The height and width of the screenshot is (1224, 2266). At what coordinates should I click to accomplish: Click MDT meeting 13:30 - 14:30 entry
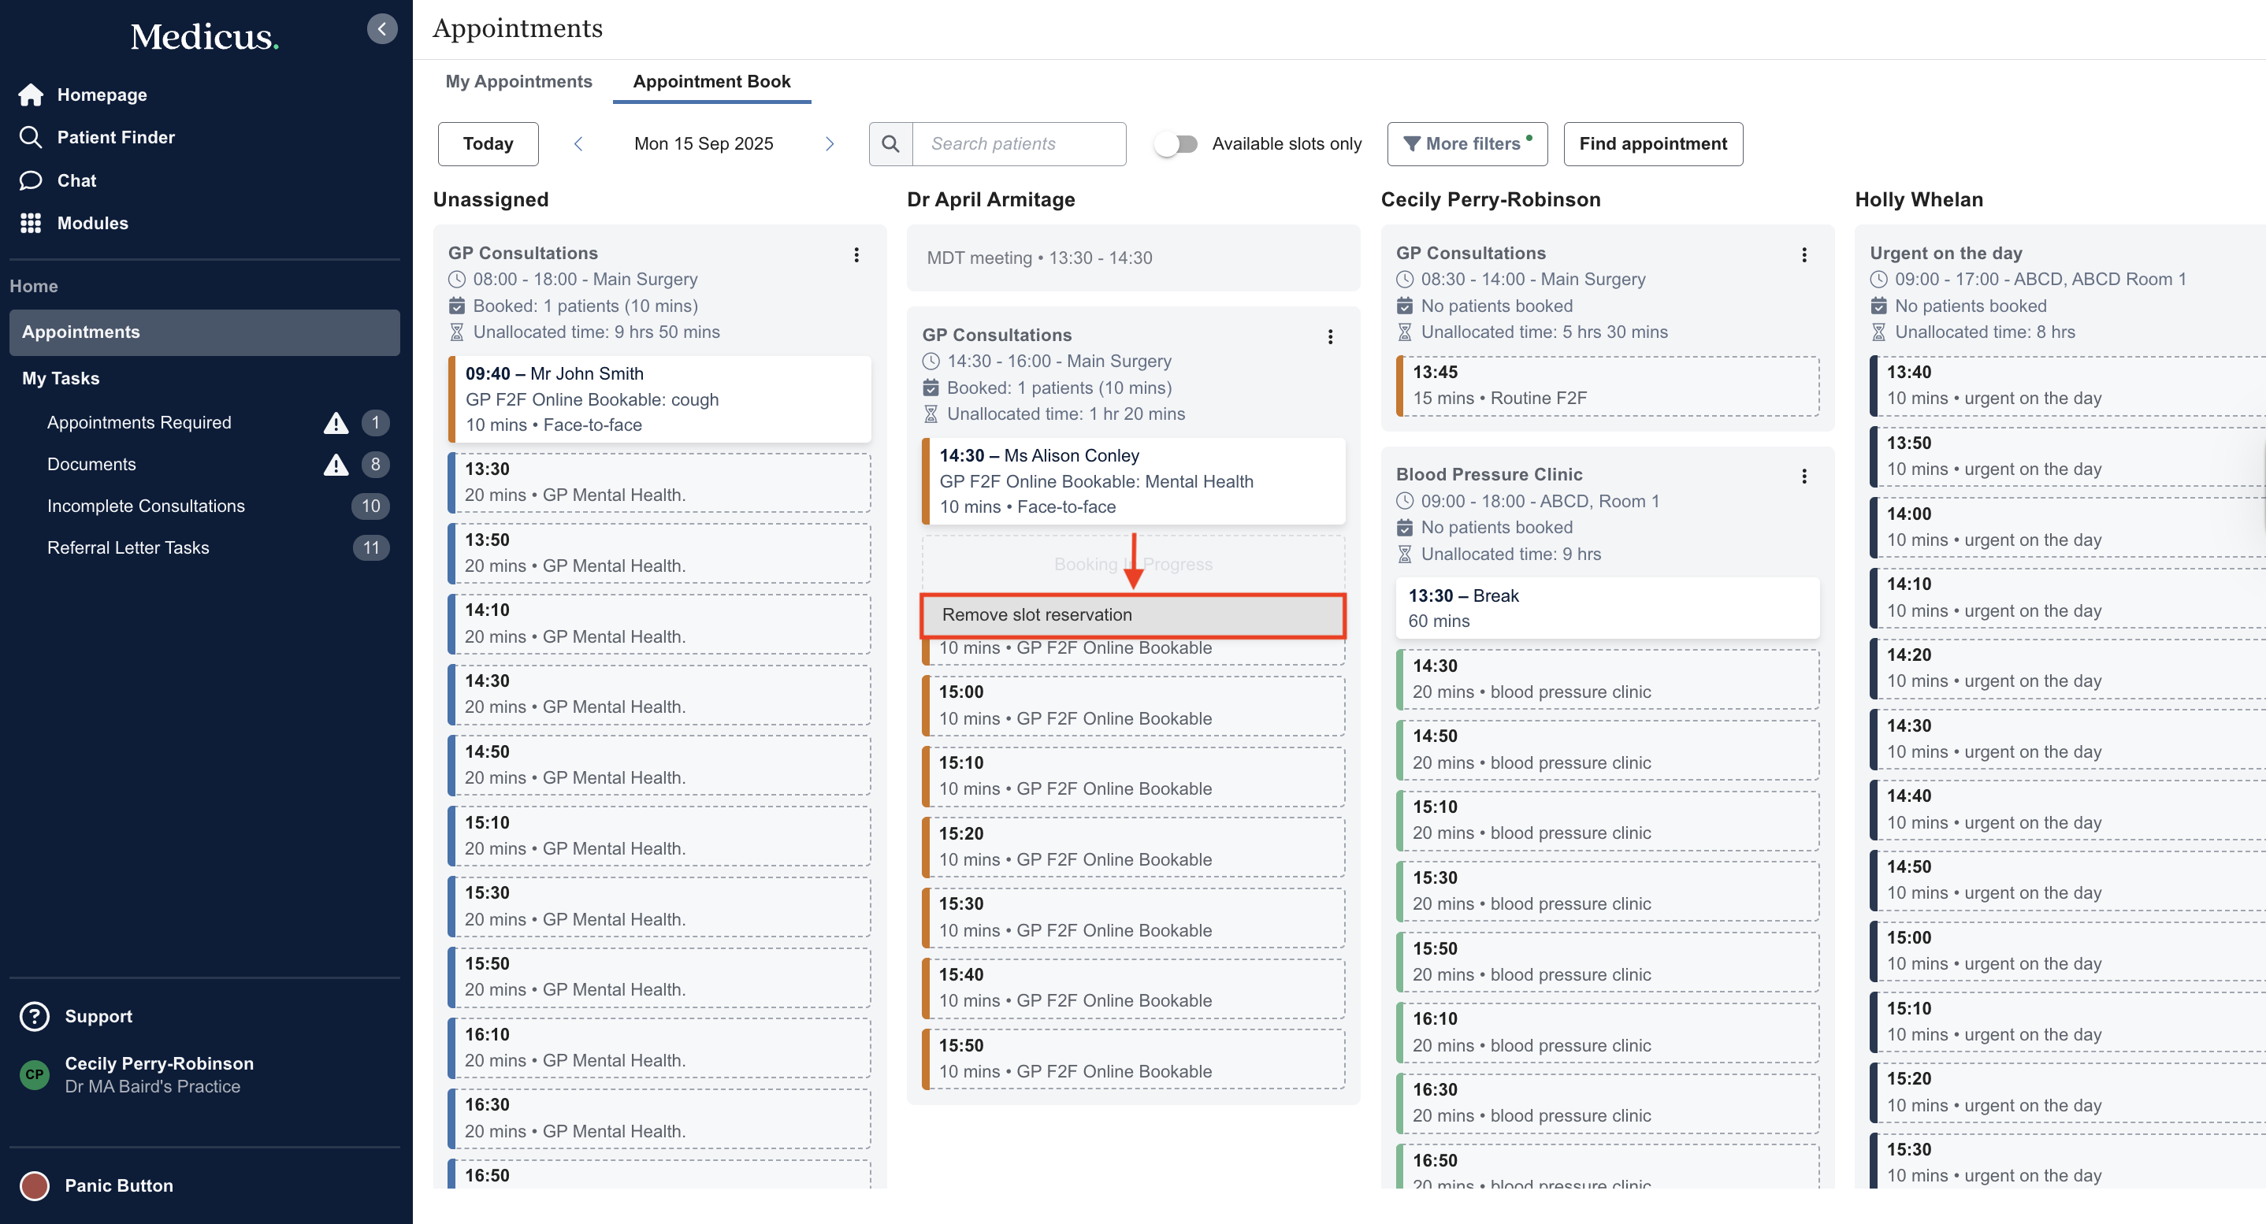(1133, 258)
